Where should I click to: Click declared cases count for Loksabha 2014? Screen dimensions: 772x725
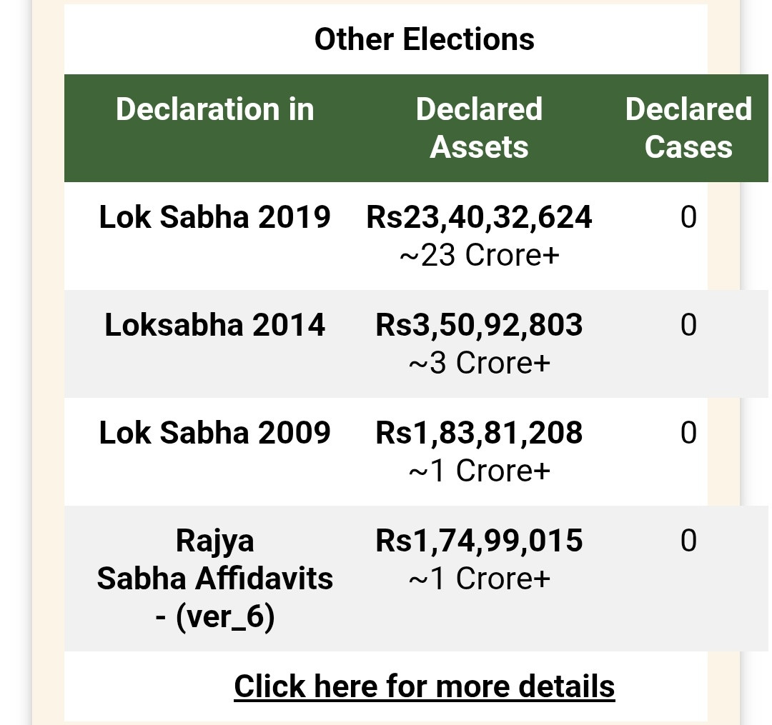(x=688, y=325)
